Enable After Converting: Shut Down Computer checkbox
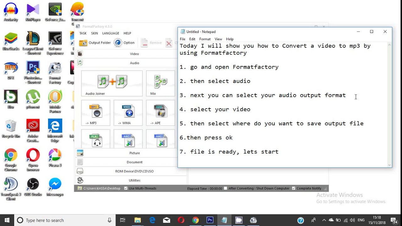The height and width of the screenshot is (226, 402). coord(225,188)
